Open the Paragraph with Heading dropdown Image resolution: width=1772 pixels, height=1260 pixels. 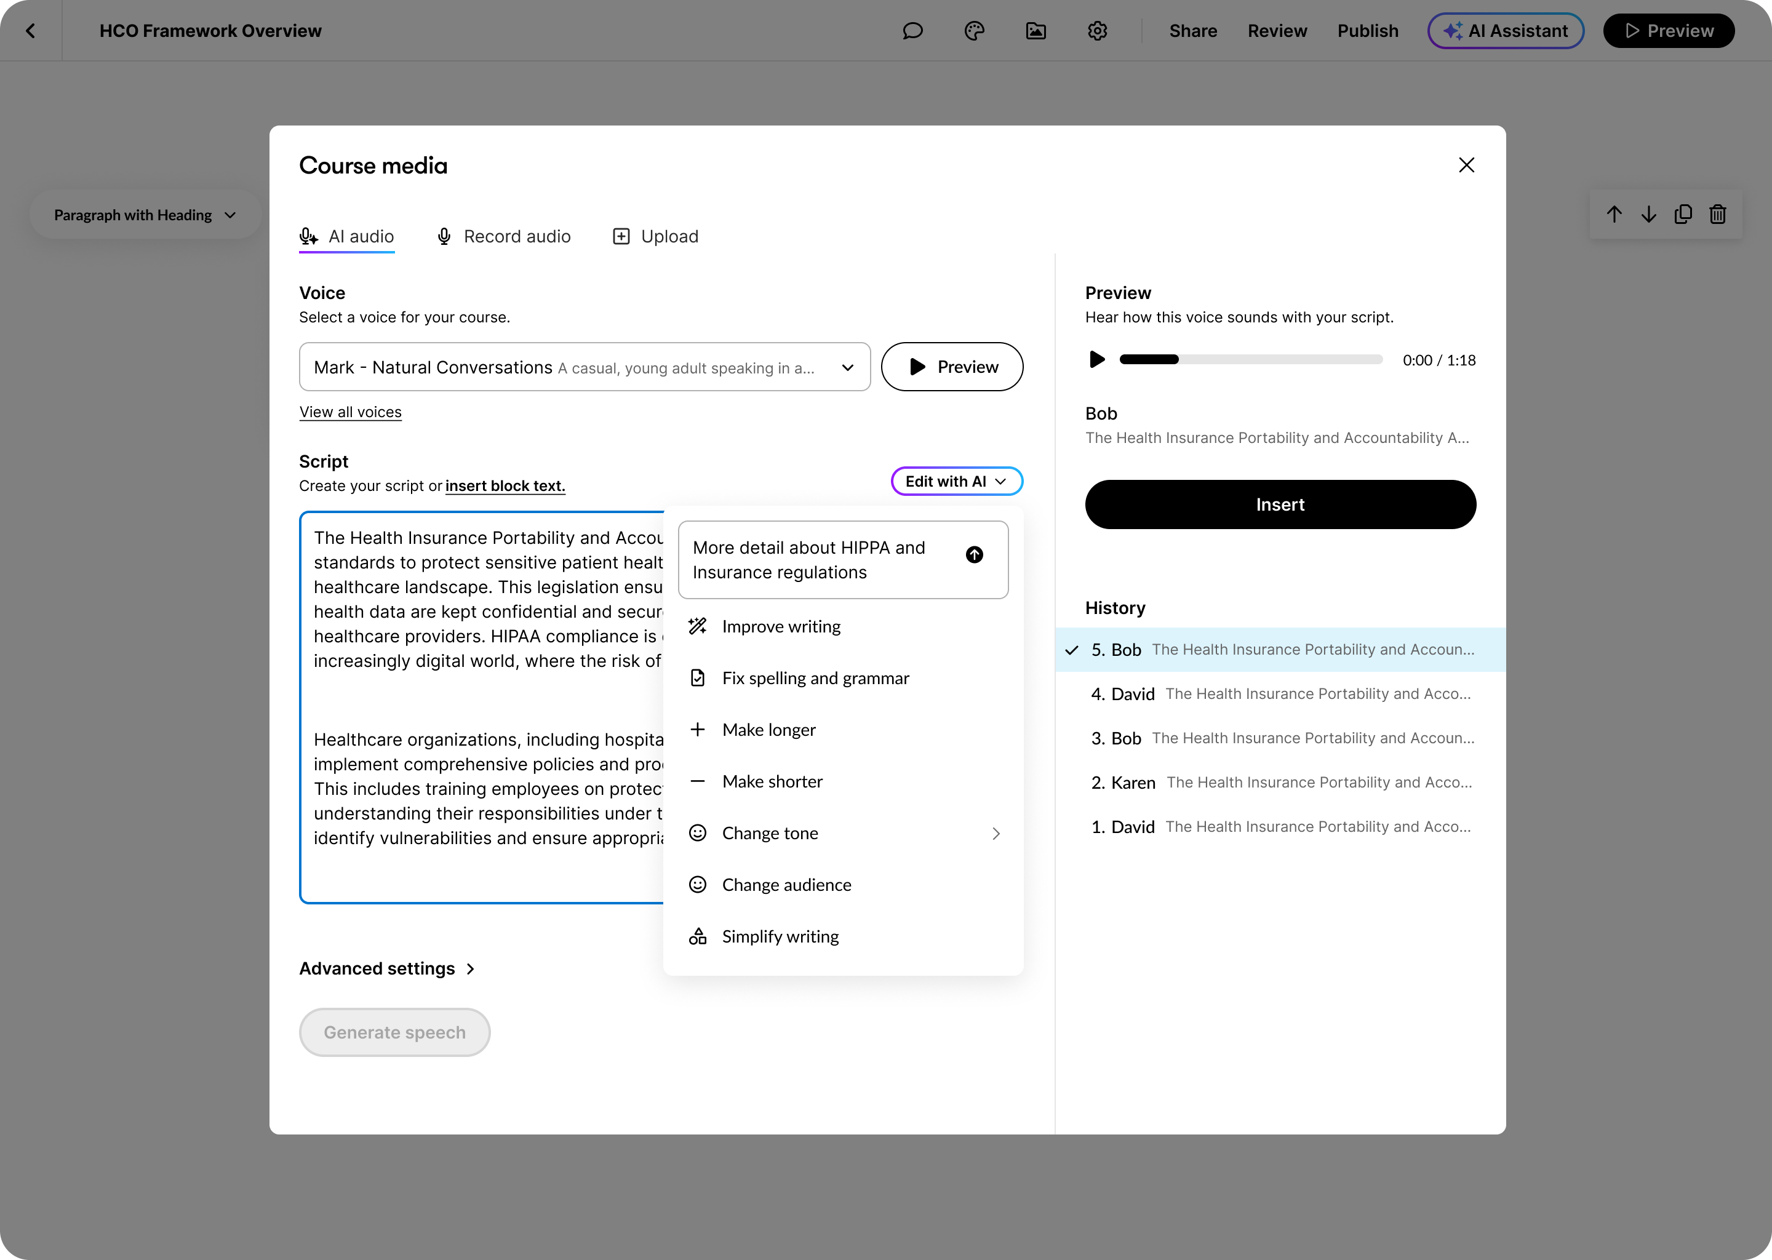coord(145,215)
